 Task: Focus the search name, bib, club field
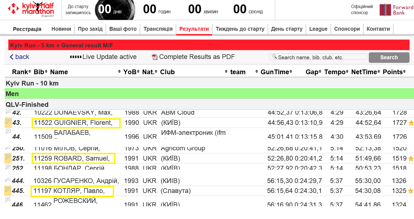[318, 57]
